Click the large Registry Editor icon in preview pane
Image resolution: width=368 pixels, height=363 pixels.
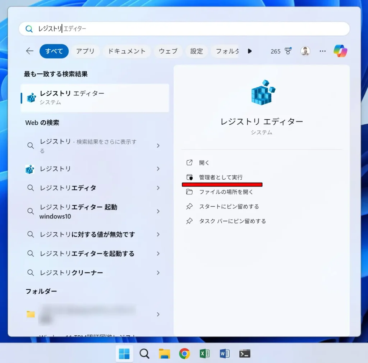263,92
